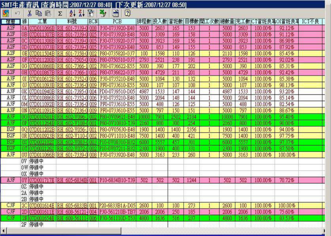
Task: Open work order link 07D011066B in line 0A
Action: pyautogui.click(x=42, y=27)
